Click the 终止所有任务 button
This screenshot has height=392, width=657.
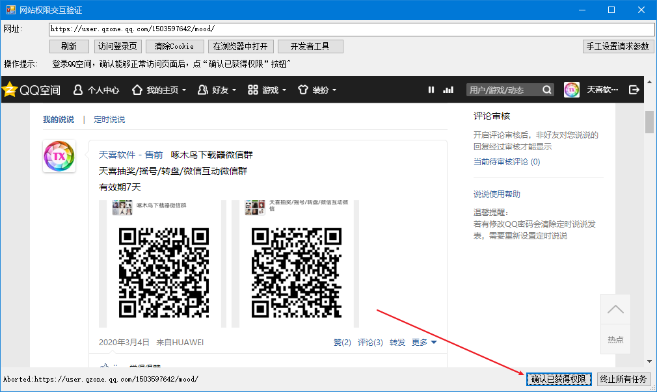pyautogui.click(x=624, y=379)
